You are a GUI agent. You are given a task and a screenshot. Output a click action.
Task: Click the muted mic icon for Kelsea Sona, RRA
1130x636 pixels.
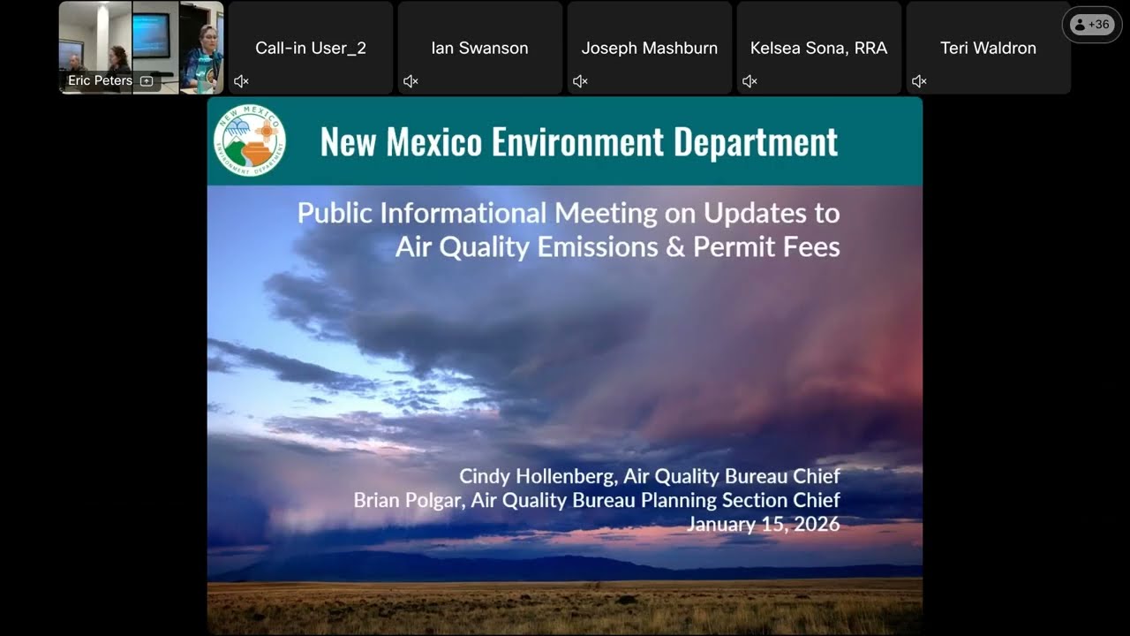click(750, 81)
